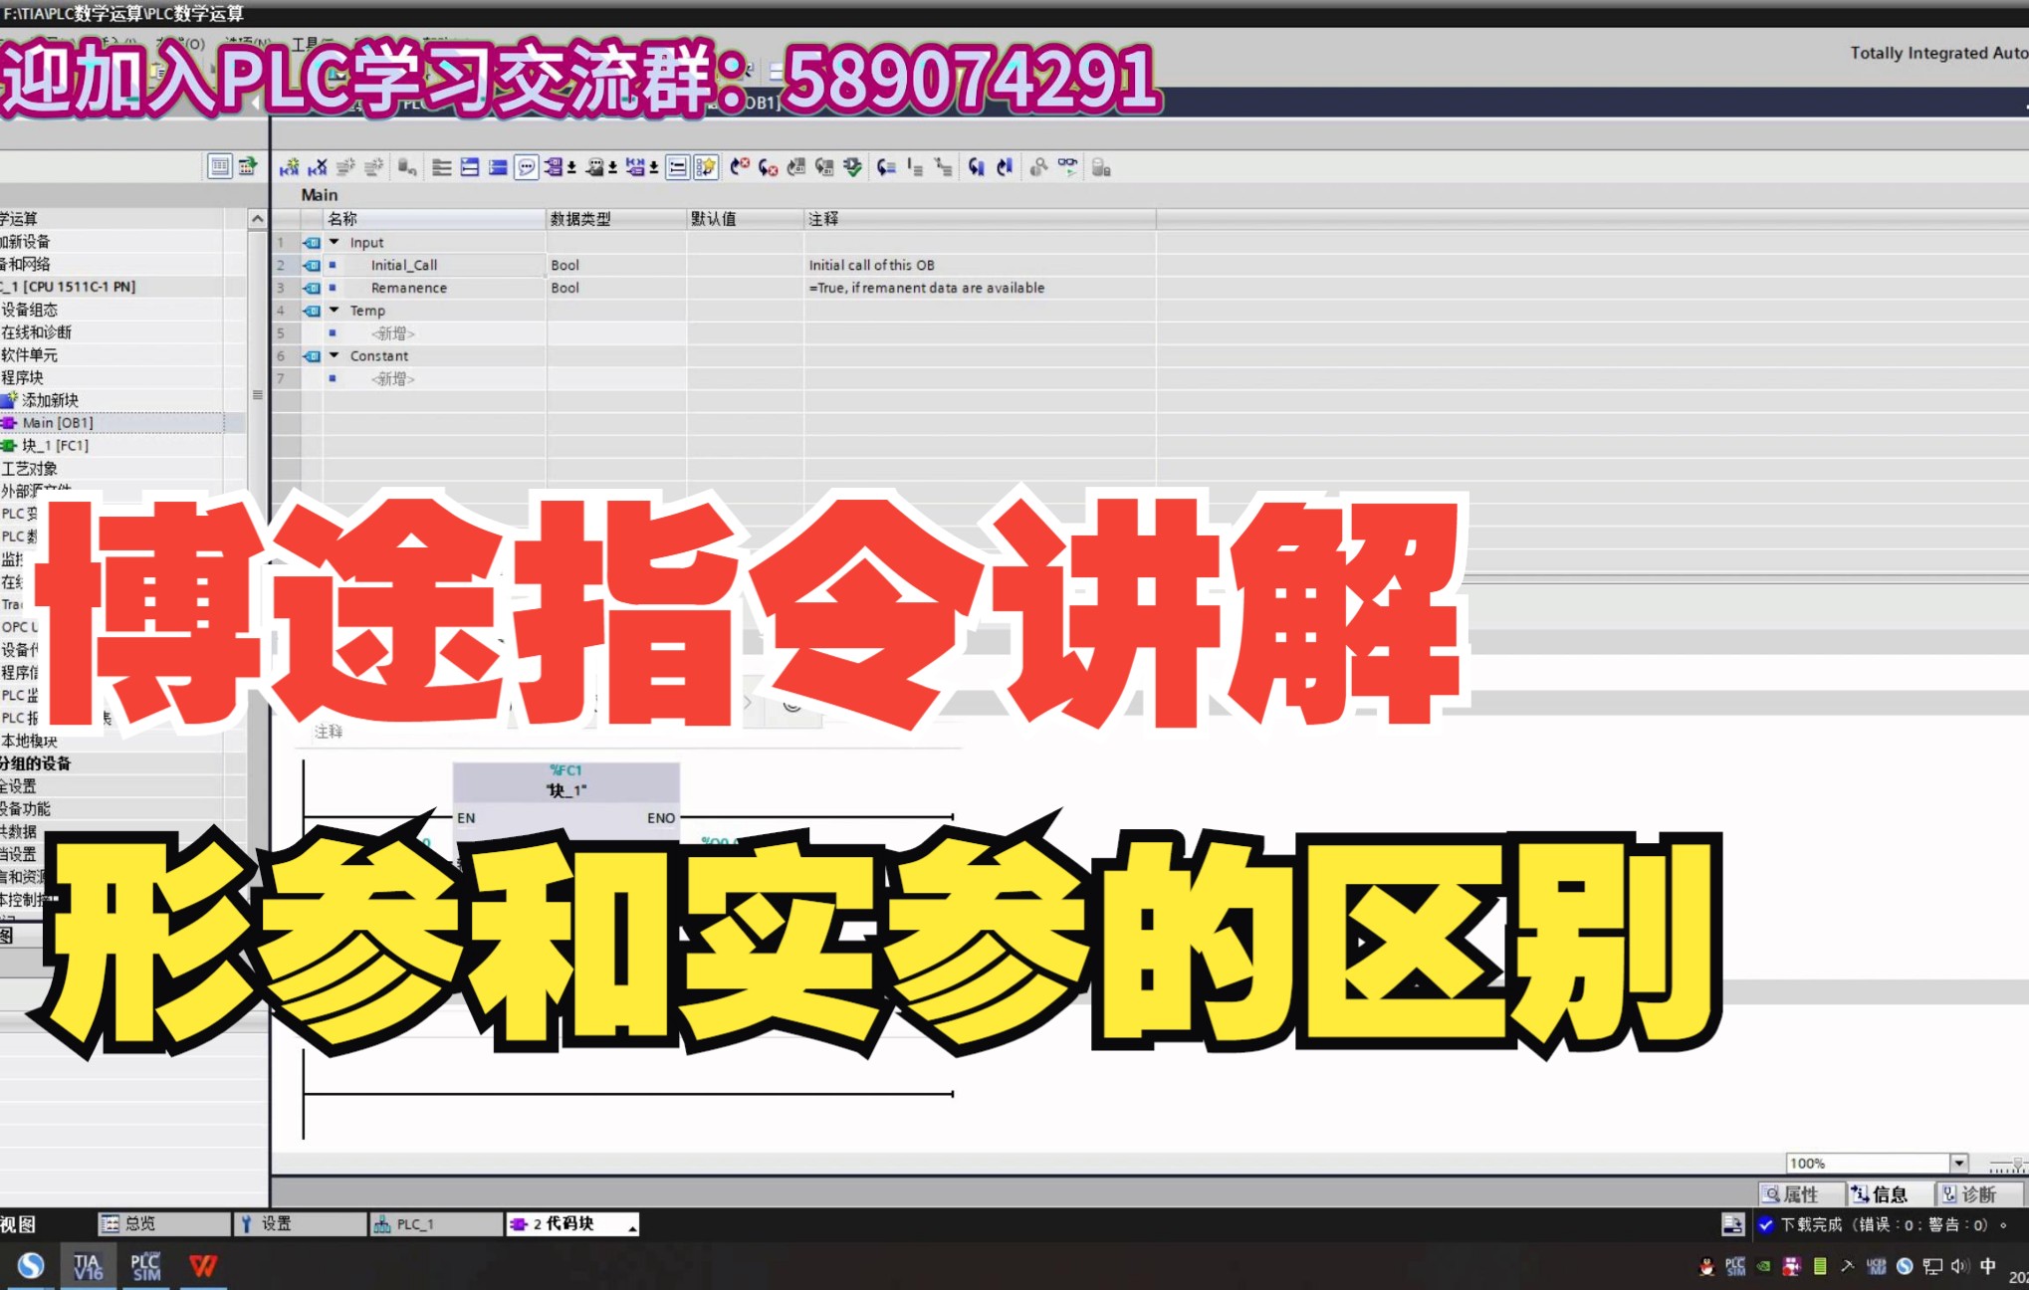Toggle favorites display star icon
Viewport: 2029px width, 1290px height.
click(x=705, y=167)
